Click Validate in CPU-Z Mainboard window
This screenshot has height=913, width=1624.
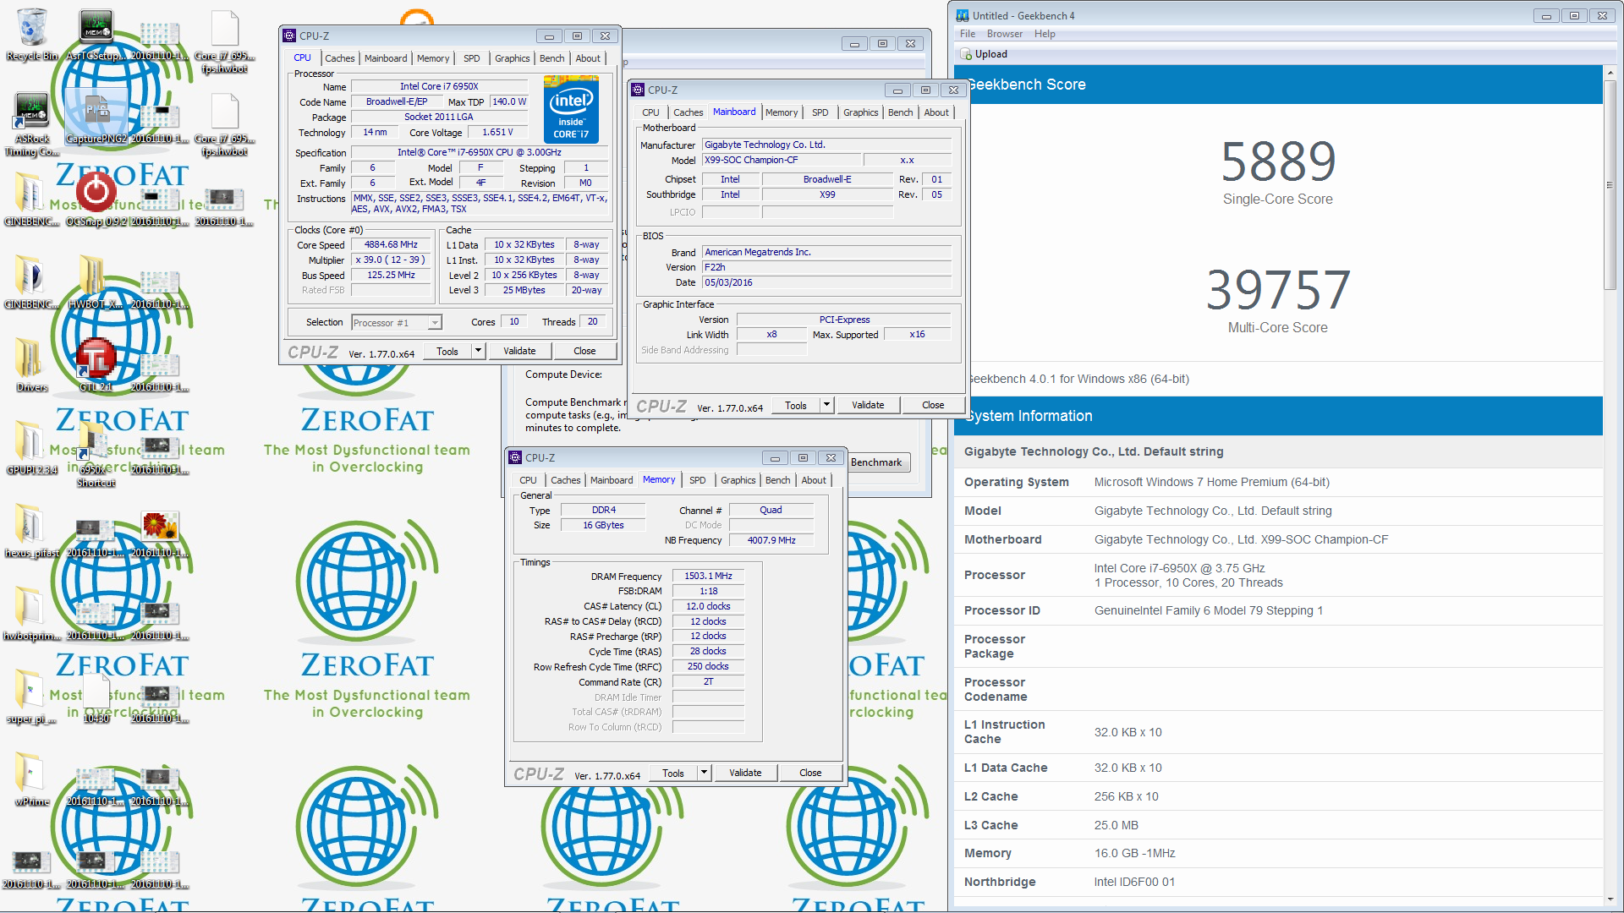click(868, 405)
